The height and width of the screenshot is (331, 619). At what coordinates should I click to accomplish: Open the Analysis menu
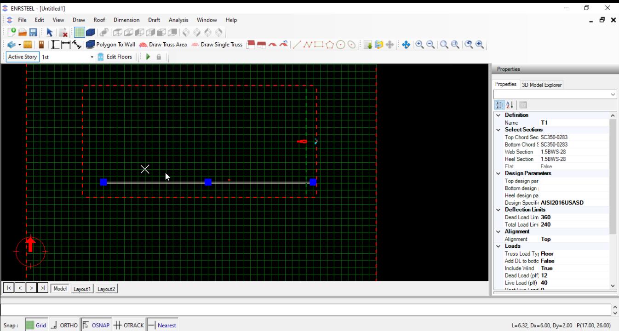click(x=178, y=20)
